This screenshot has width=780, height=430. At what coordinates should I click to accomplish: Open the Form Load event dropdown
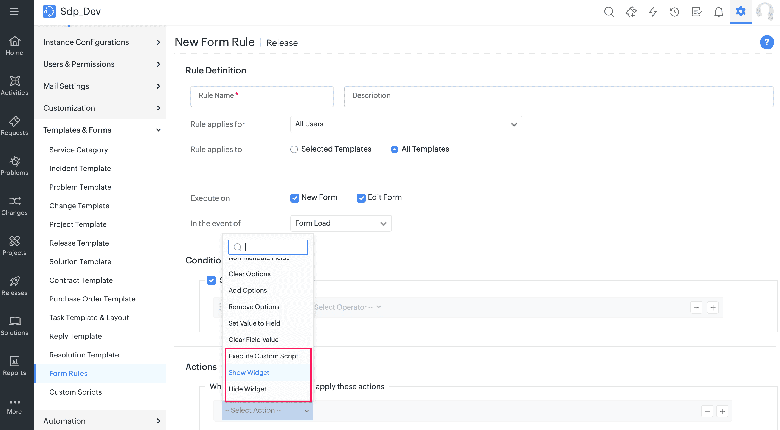341,223
